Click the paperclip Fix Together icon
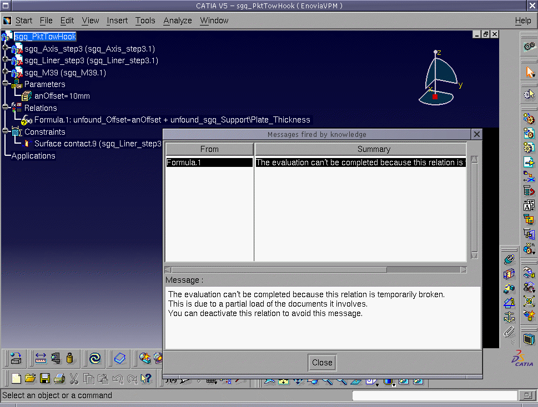 [x=509, y=331]
